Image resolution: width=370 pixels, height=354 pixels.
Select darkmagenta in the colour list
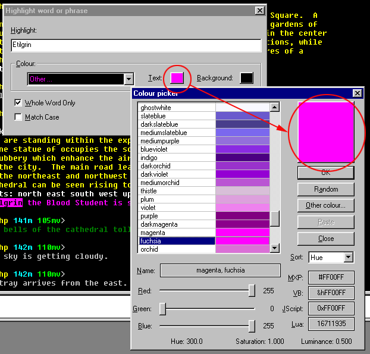click(177, 224)
